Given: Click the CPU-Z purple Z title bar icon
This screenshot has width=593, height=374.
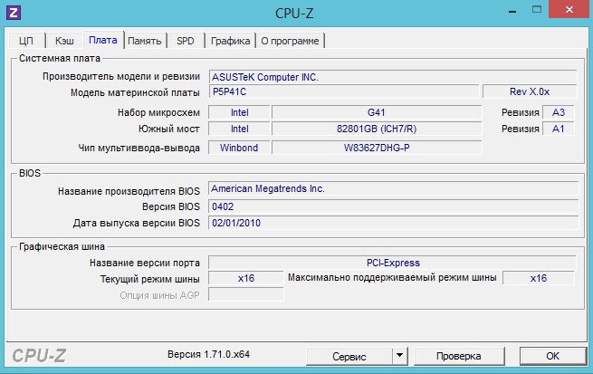Looking at the screenshot, I should [x=14, y=13].
